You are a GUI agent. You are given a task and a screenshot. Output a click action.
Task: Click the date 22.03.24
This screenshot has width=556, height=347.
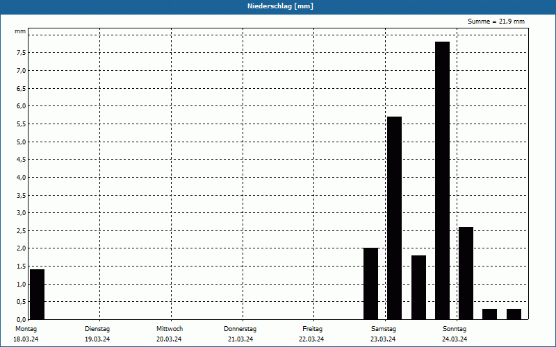(x=311, y=339)
